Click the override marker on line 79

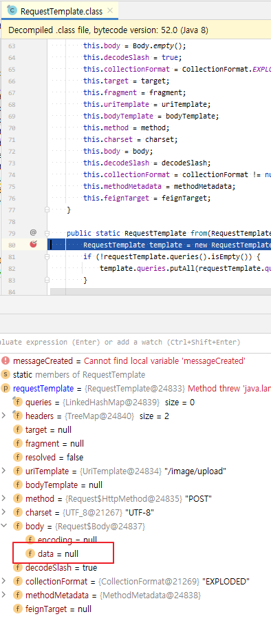tap(33, 233)
